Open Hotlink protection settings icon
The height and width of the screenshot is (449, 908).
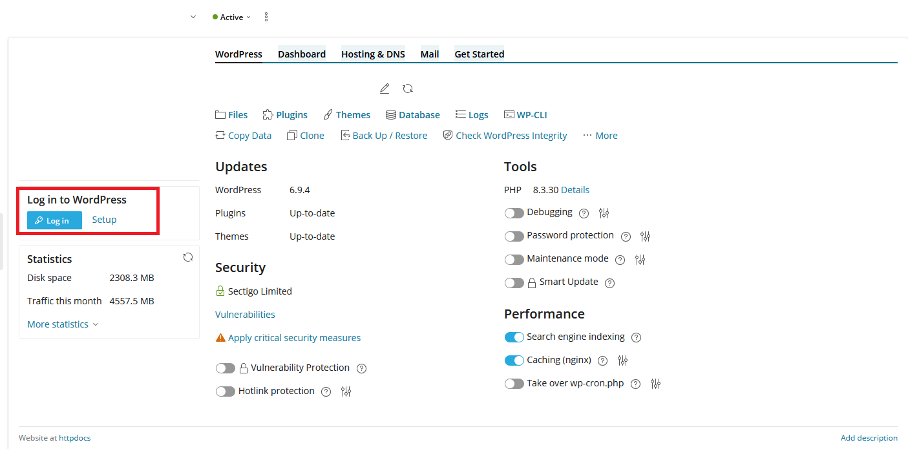[x=346, y=392]
